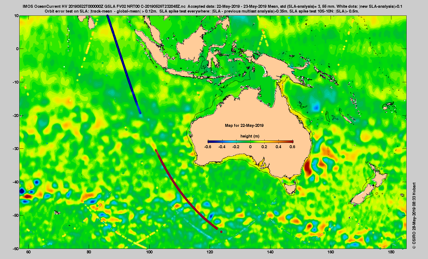The height and width of the screenshot is (259, 428).
Task: Click the '-0.4' colorbar tick label
Action: pyautogui.click(x=222, y=147)
